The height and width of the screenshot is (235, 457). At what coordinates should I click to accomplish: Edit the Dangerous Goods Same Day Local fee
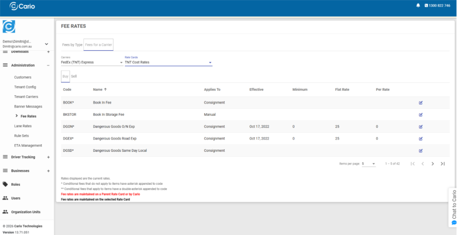(x=420, y=151)
